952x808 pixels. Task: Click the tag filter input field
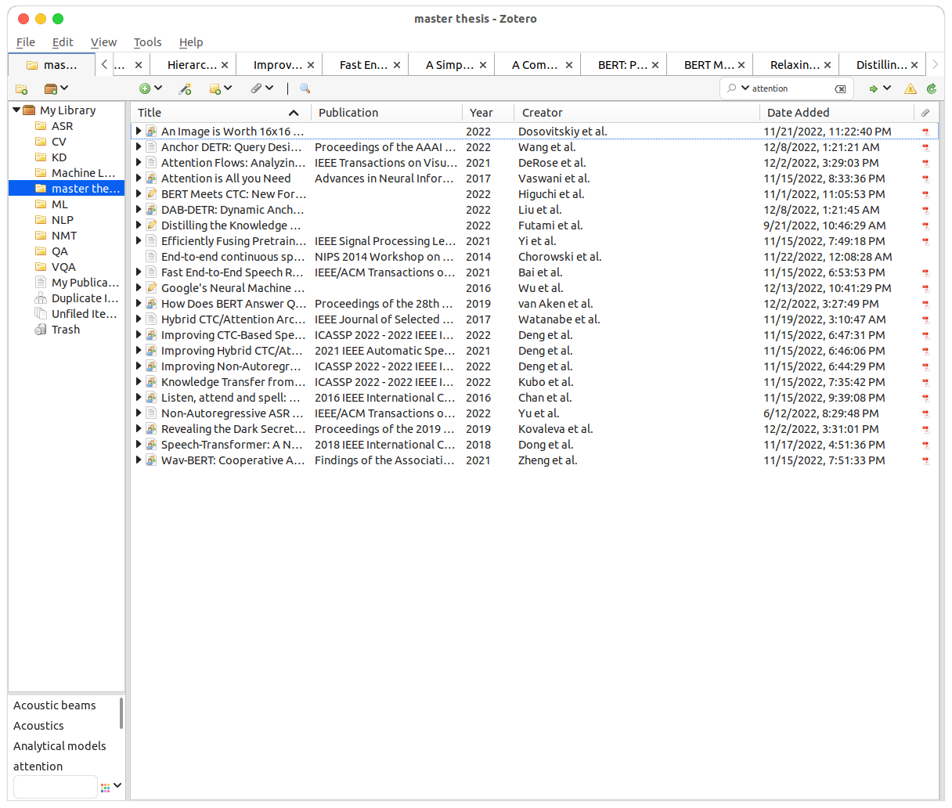pyautogui.click(x=55, y=786)
